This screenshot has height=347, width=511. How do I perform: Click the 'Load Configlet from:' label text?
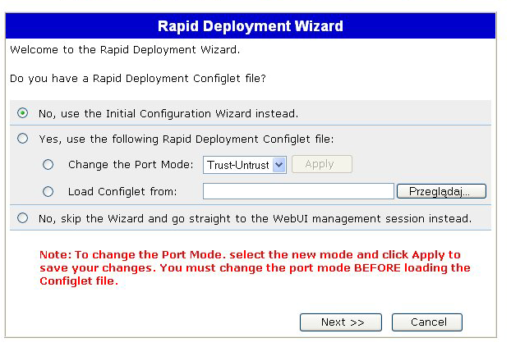tap(122, 191)
